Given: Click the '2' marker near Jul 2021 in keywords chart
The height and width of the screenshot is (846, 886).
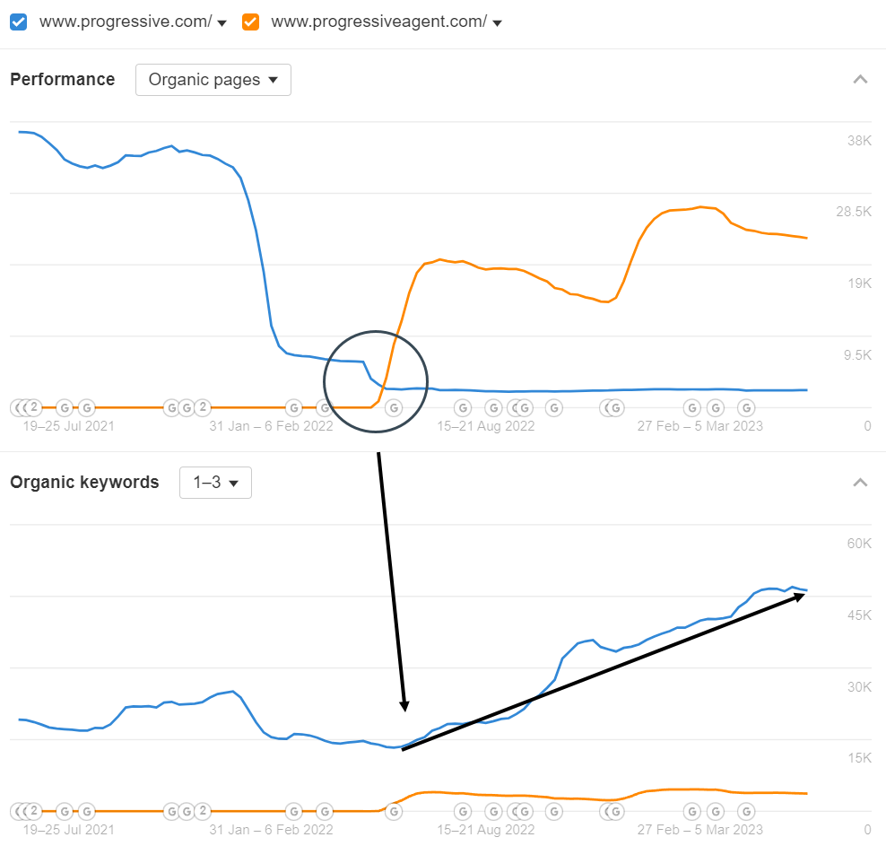Looking at the screenshot, I should [33, 811].
